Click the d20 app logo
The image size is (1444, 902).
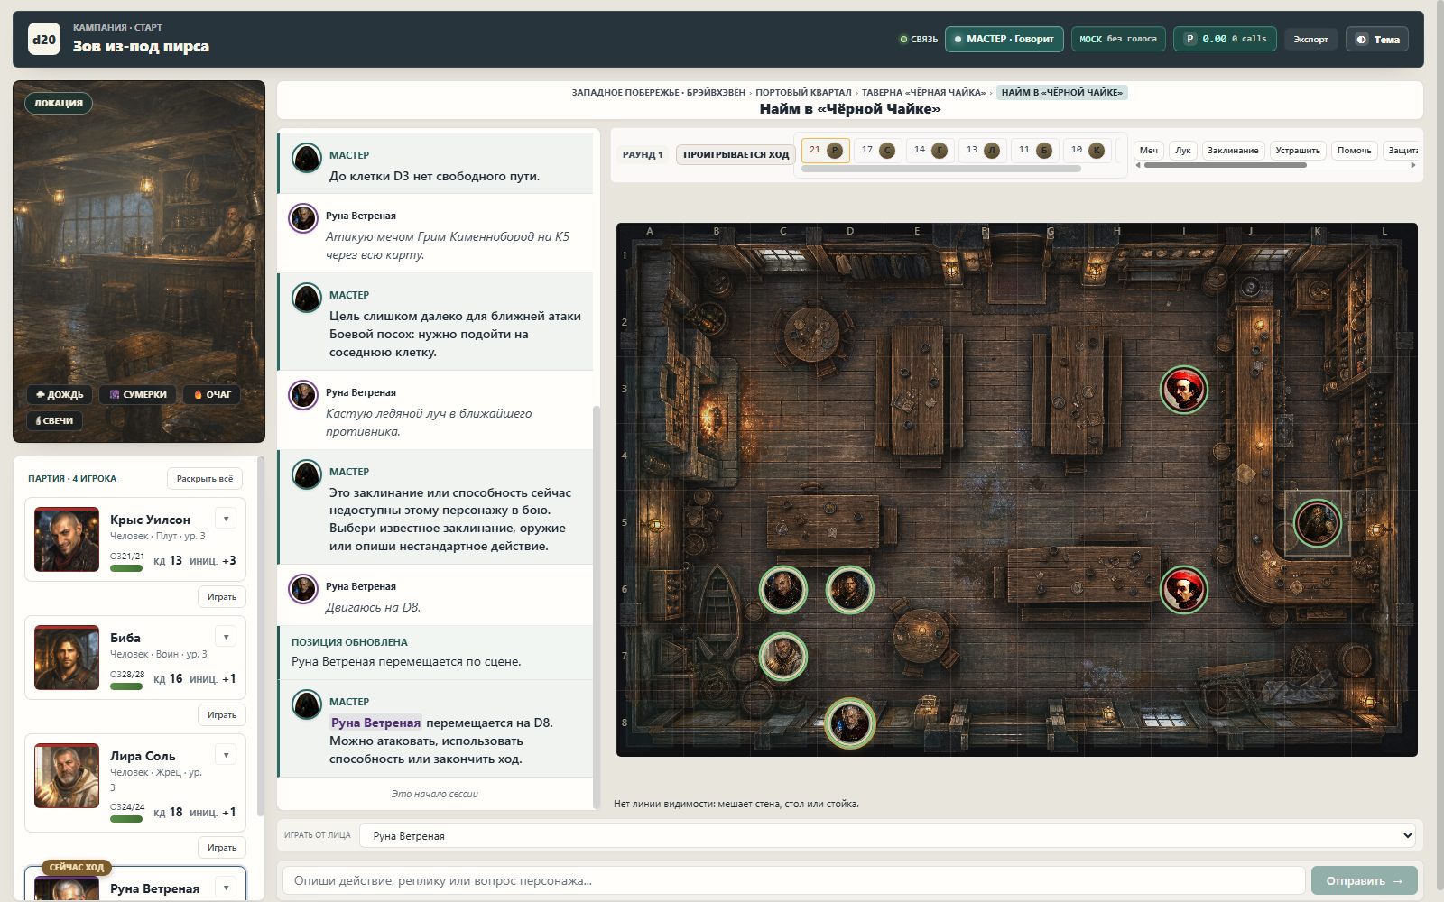[43, 39]
